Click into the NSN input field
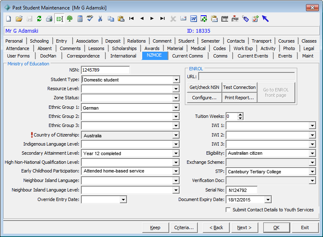 click(105, 70)
